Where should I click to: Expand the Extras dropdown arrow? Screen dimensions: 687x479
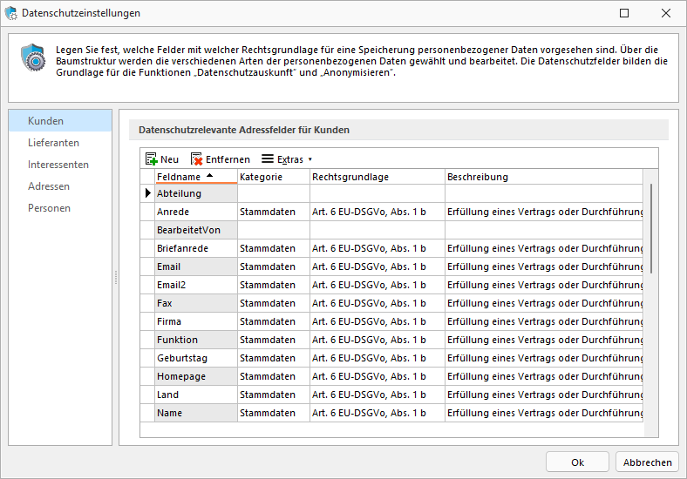(x=310, y=159)
